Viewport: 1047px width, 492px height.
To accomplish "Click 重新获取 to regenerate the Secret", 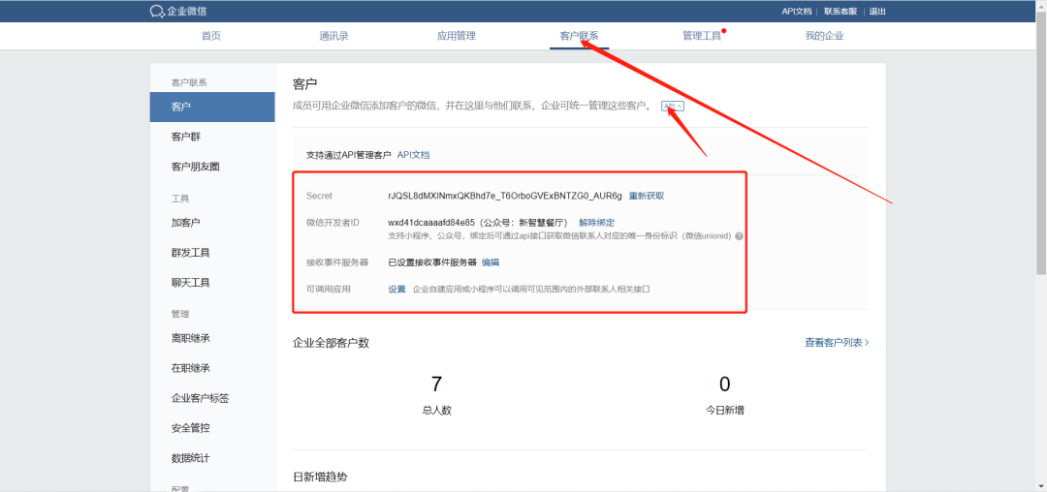I will tap(647, 196).
